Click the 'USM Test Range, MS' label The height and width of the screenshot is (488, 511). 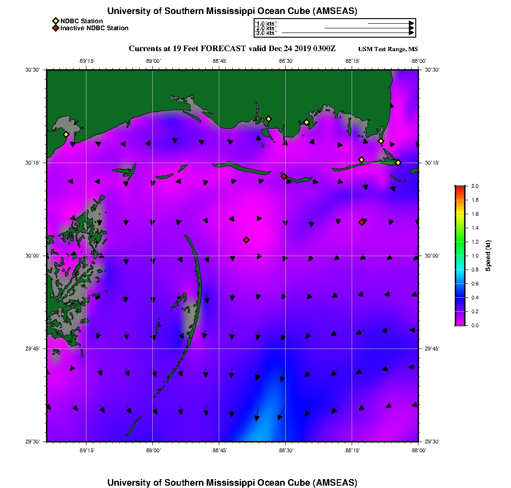(388, 49)
